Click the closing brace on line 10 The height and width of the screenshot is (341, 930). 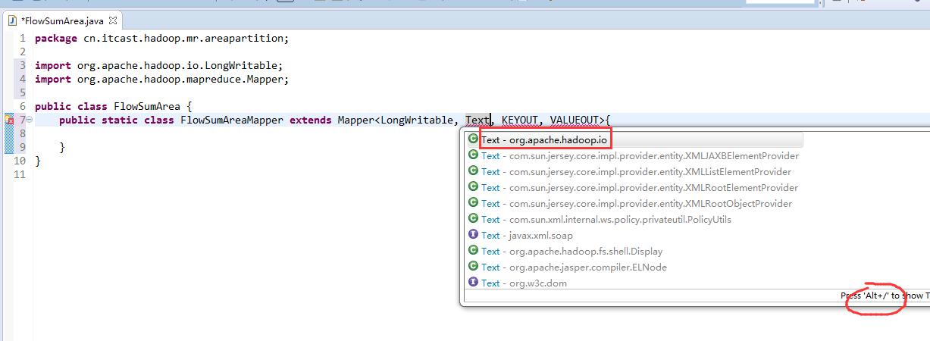tap(38, 161)
